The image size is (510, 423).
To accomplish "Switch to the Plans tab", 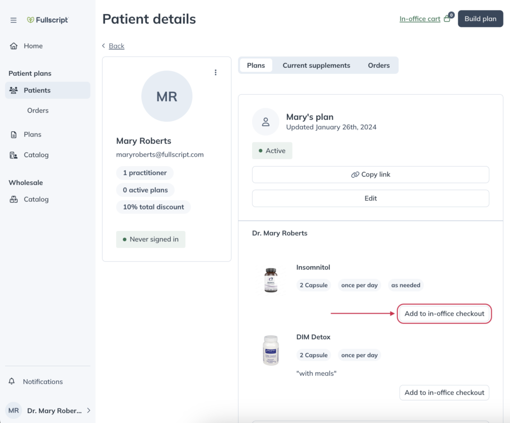I will [256, 65].
